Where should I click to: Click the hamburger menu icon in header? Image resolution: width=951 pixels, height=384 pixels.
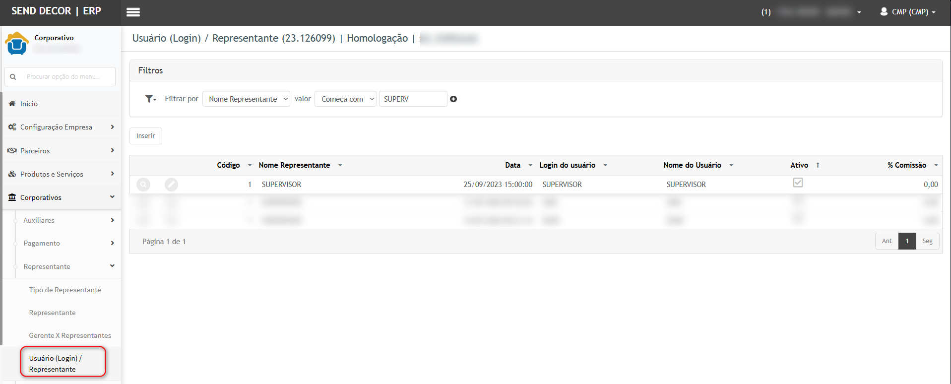[133, 12]
